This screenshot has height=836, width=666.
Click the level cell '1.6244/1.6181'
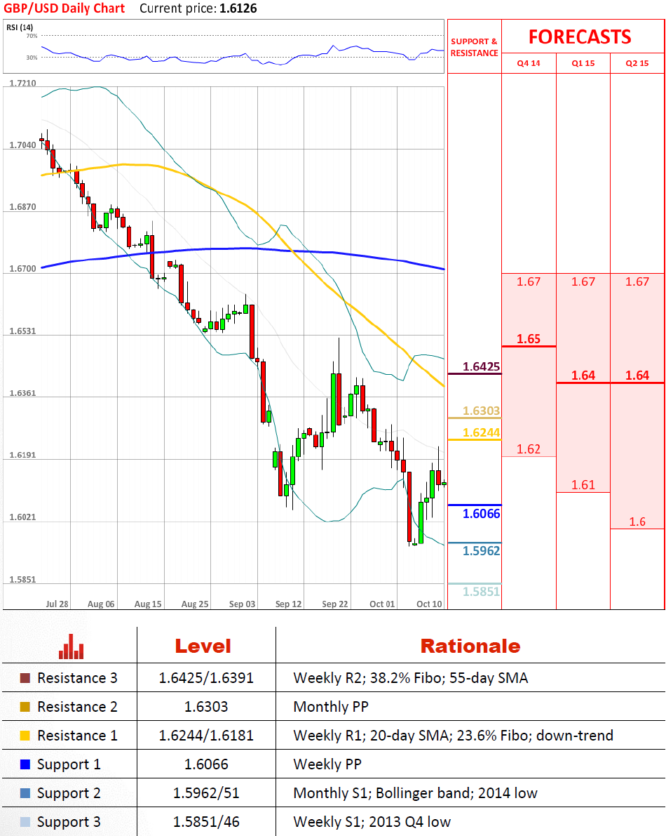point(206,736)
